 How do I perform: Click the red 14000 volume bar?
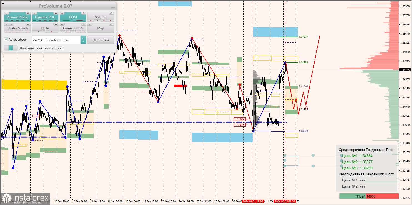(x=382, y=196)
